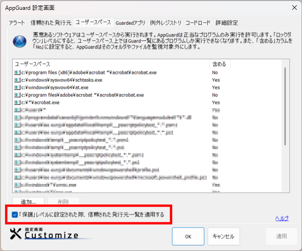Click the AppGuard globe icon
Viewport: 302px width, 251px height.
[19, 42]
